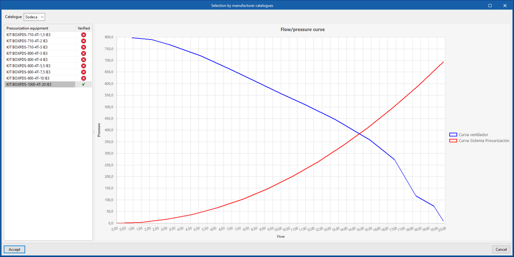Click the Verified column header
Image resolution: width=514 pixels, height=257 pixels.
(x=84, y=28)
